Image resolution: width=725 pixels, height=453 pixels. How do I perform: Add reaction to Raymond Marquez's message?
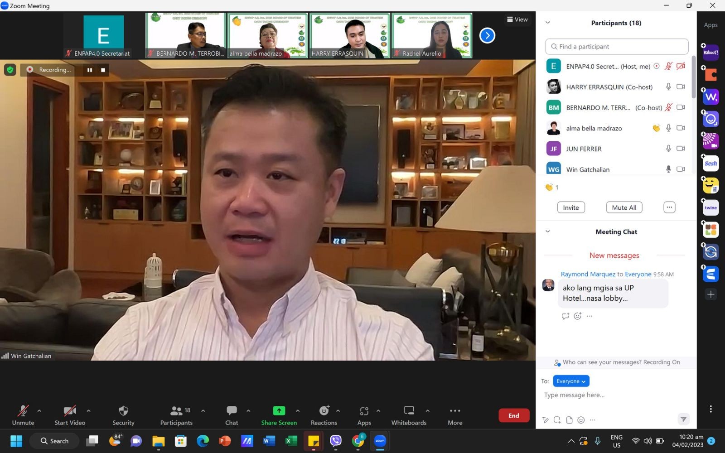577,316
